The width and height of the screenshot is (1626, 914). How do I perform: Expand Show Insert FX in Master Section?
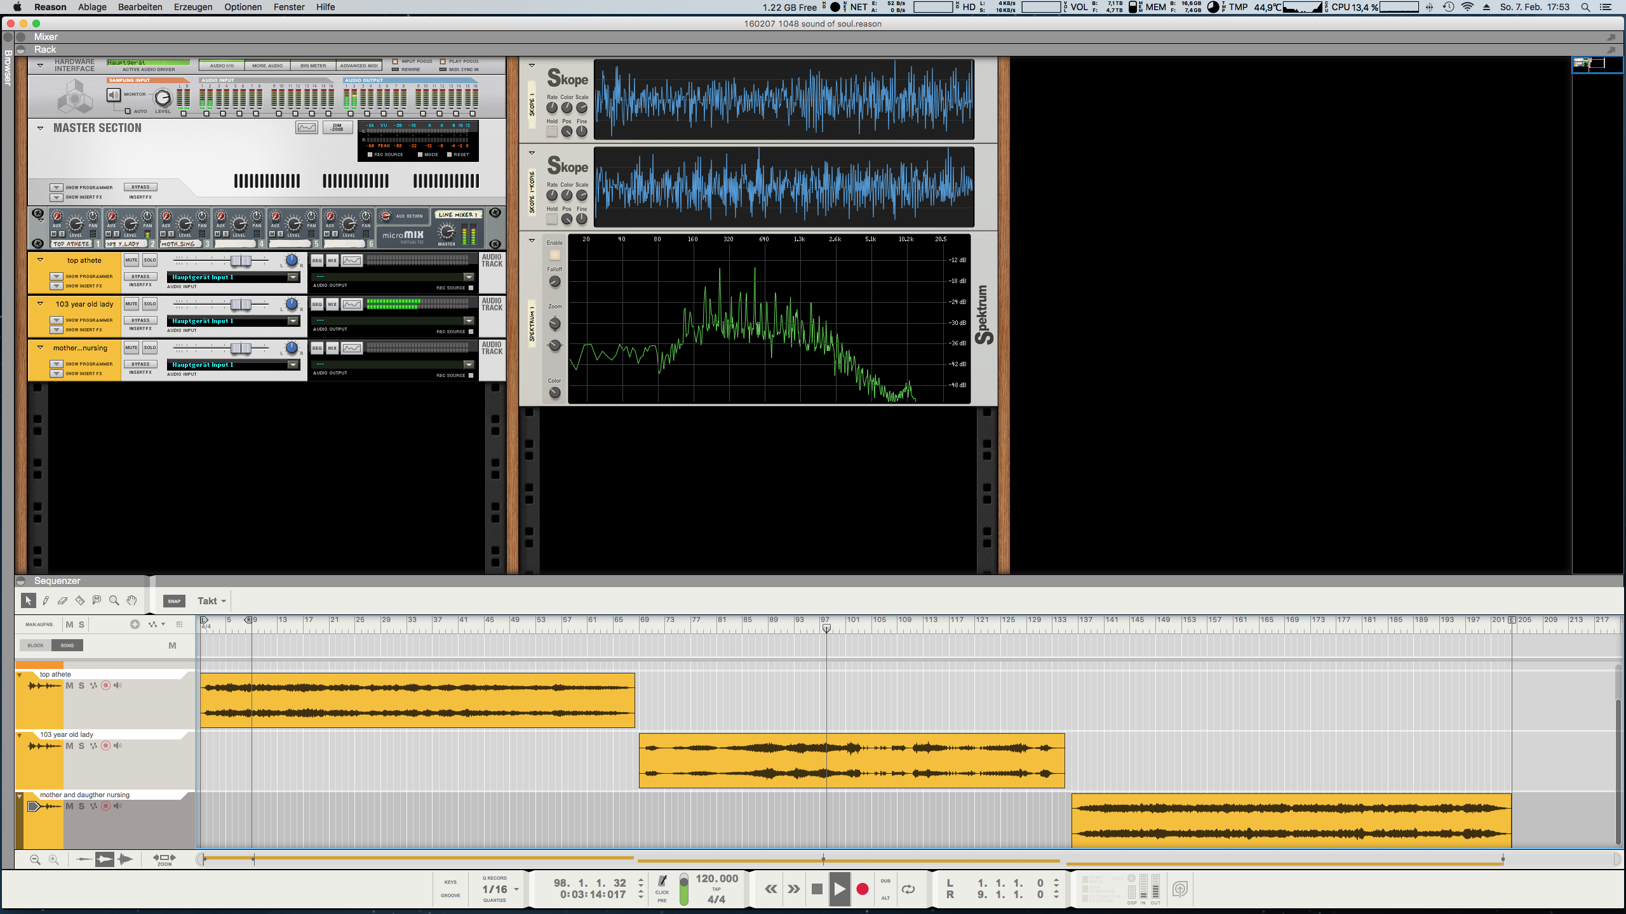tap(57, 197)
